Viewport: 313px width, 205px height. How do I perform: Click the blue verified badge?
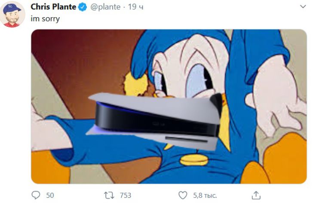(83, 7)
